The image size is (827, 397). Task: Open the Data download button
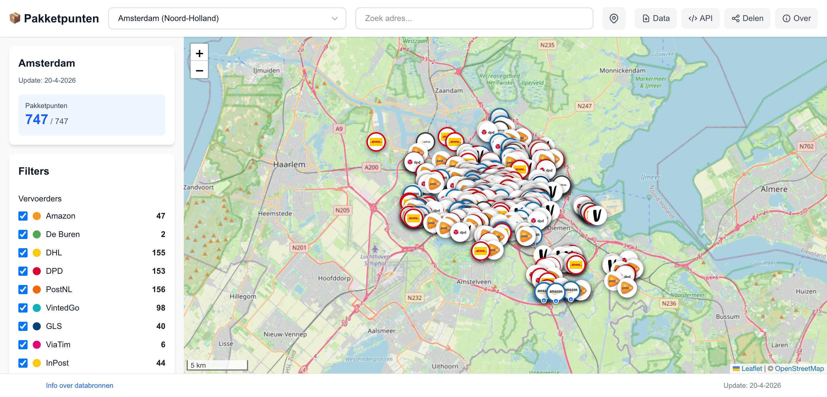tap(655, 18)
